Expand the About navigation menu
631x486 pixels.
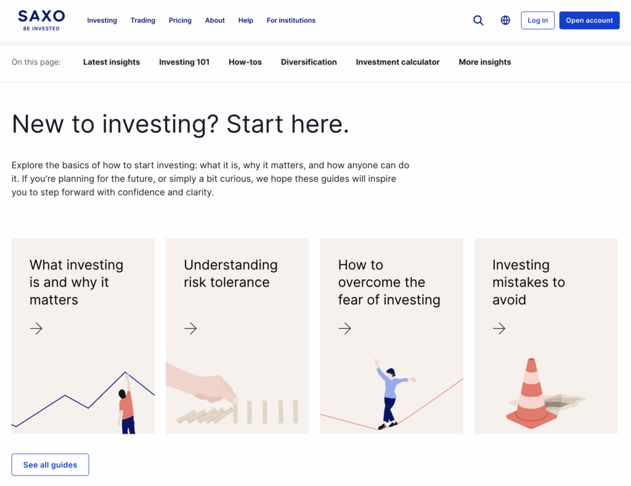click(x=214, y=20)
